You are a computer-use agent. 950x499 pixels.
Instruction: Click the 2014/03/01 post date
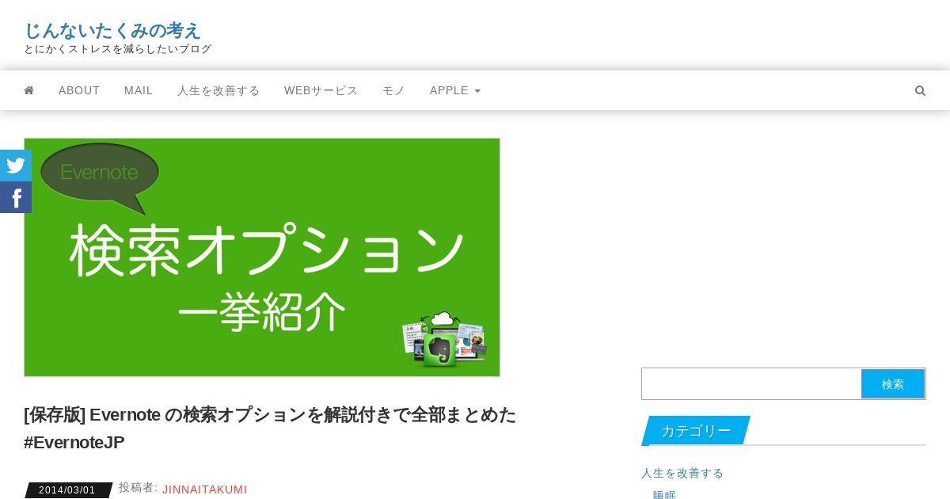coord(67,490)
